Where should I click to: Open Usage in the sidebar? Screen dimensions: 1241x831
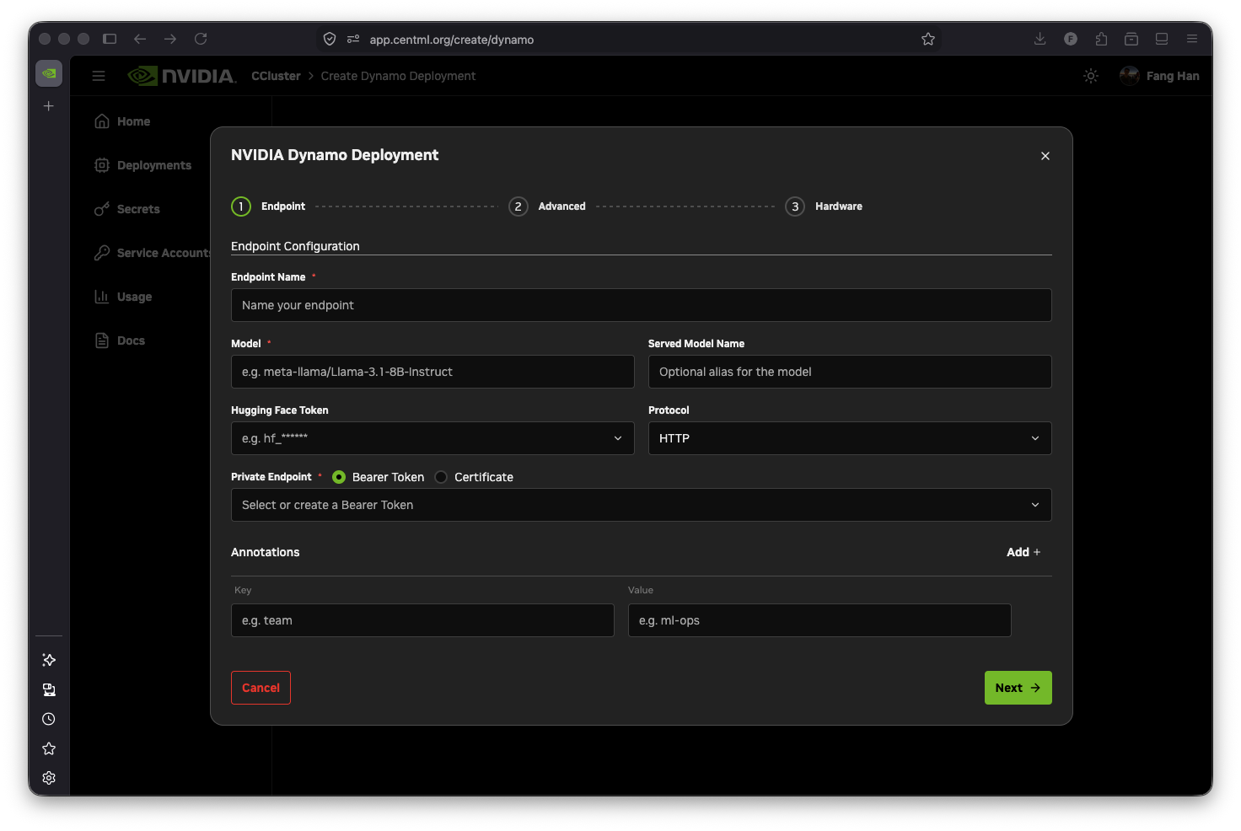[123, 297]
